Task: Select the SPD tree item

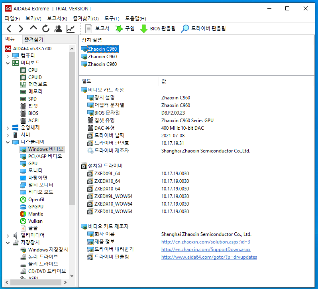Action: [x=28, y=99]
